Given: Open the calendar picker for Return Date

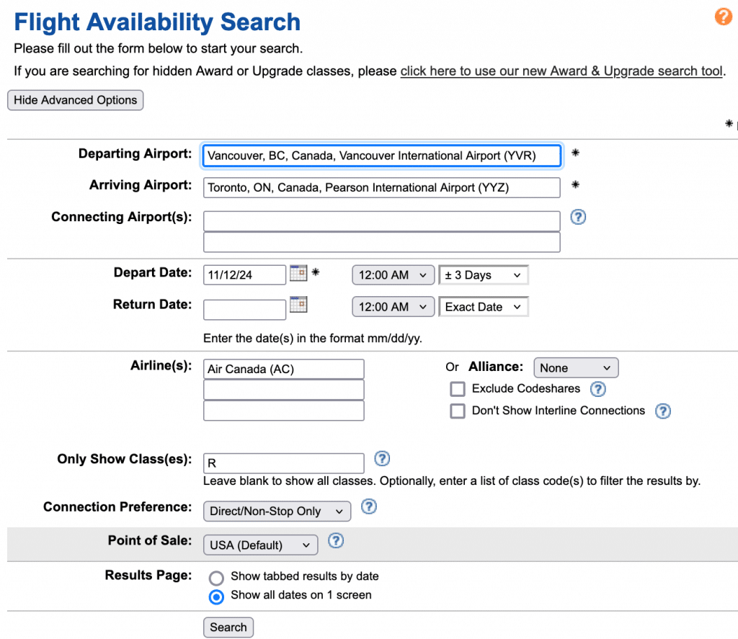Looking at the screenshot, I should 298,305.
